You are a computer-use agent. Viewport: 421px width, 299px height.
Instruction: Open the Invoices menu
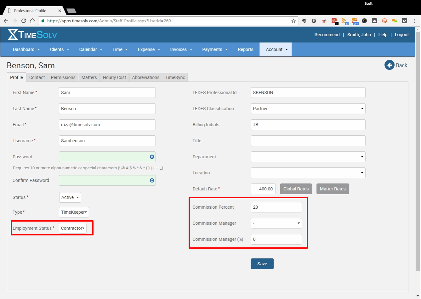click(x=181, y=49)
